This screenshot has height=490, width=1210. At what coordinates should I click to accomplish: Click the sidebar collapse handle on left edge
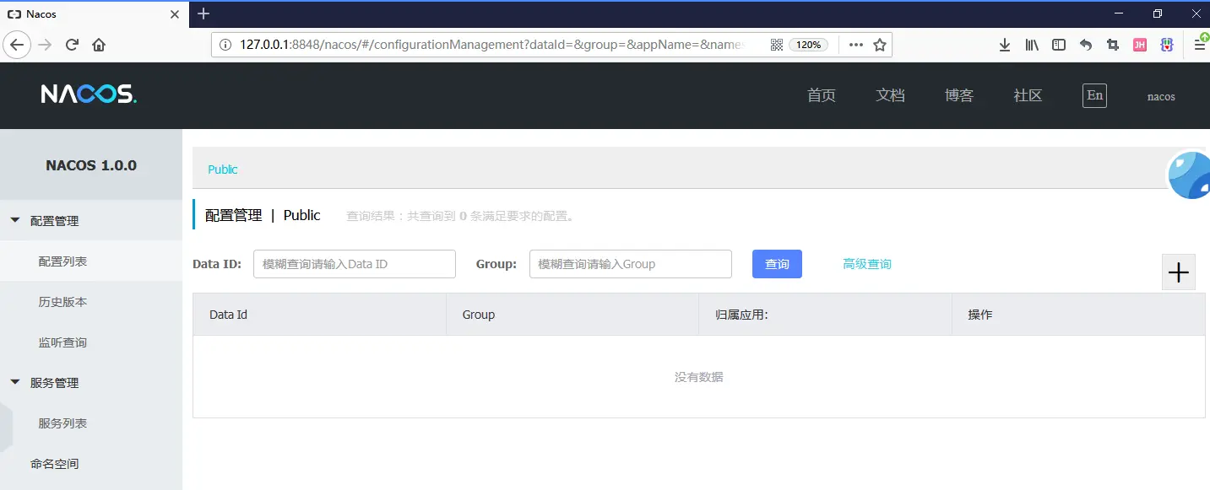[6, 426]
